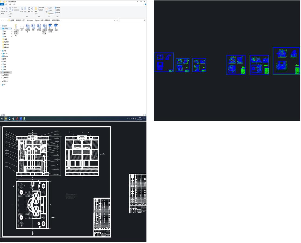Click the Invert Selection option in ribbon

point(57,12)
